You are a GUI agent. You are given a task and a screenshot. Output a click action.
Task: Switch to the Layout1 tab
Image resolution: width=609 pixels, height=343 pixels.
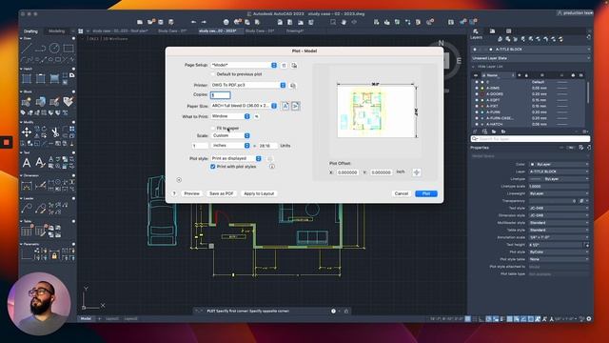click(x=112, y=319)
